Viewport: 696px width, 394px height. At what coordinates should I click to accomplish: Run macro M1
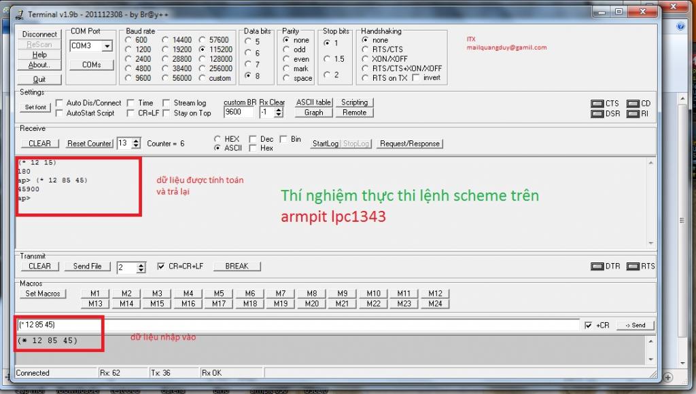tap(95, 294)
